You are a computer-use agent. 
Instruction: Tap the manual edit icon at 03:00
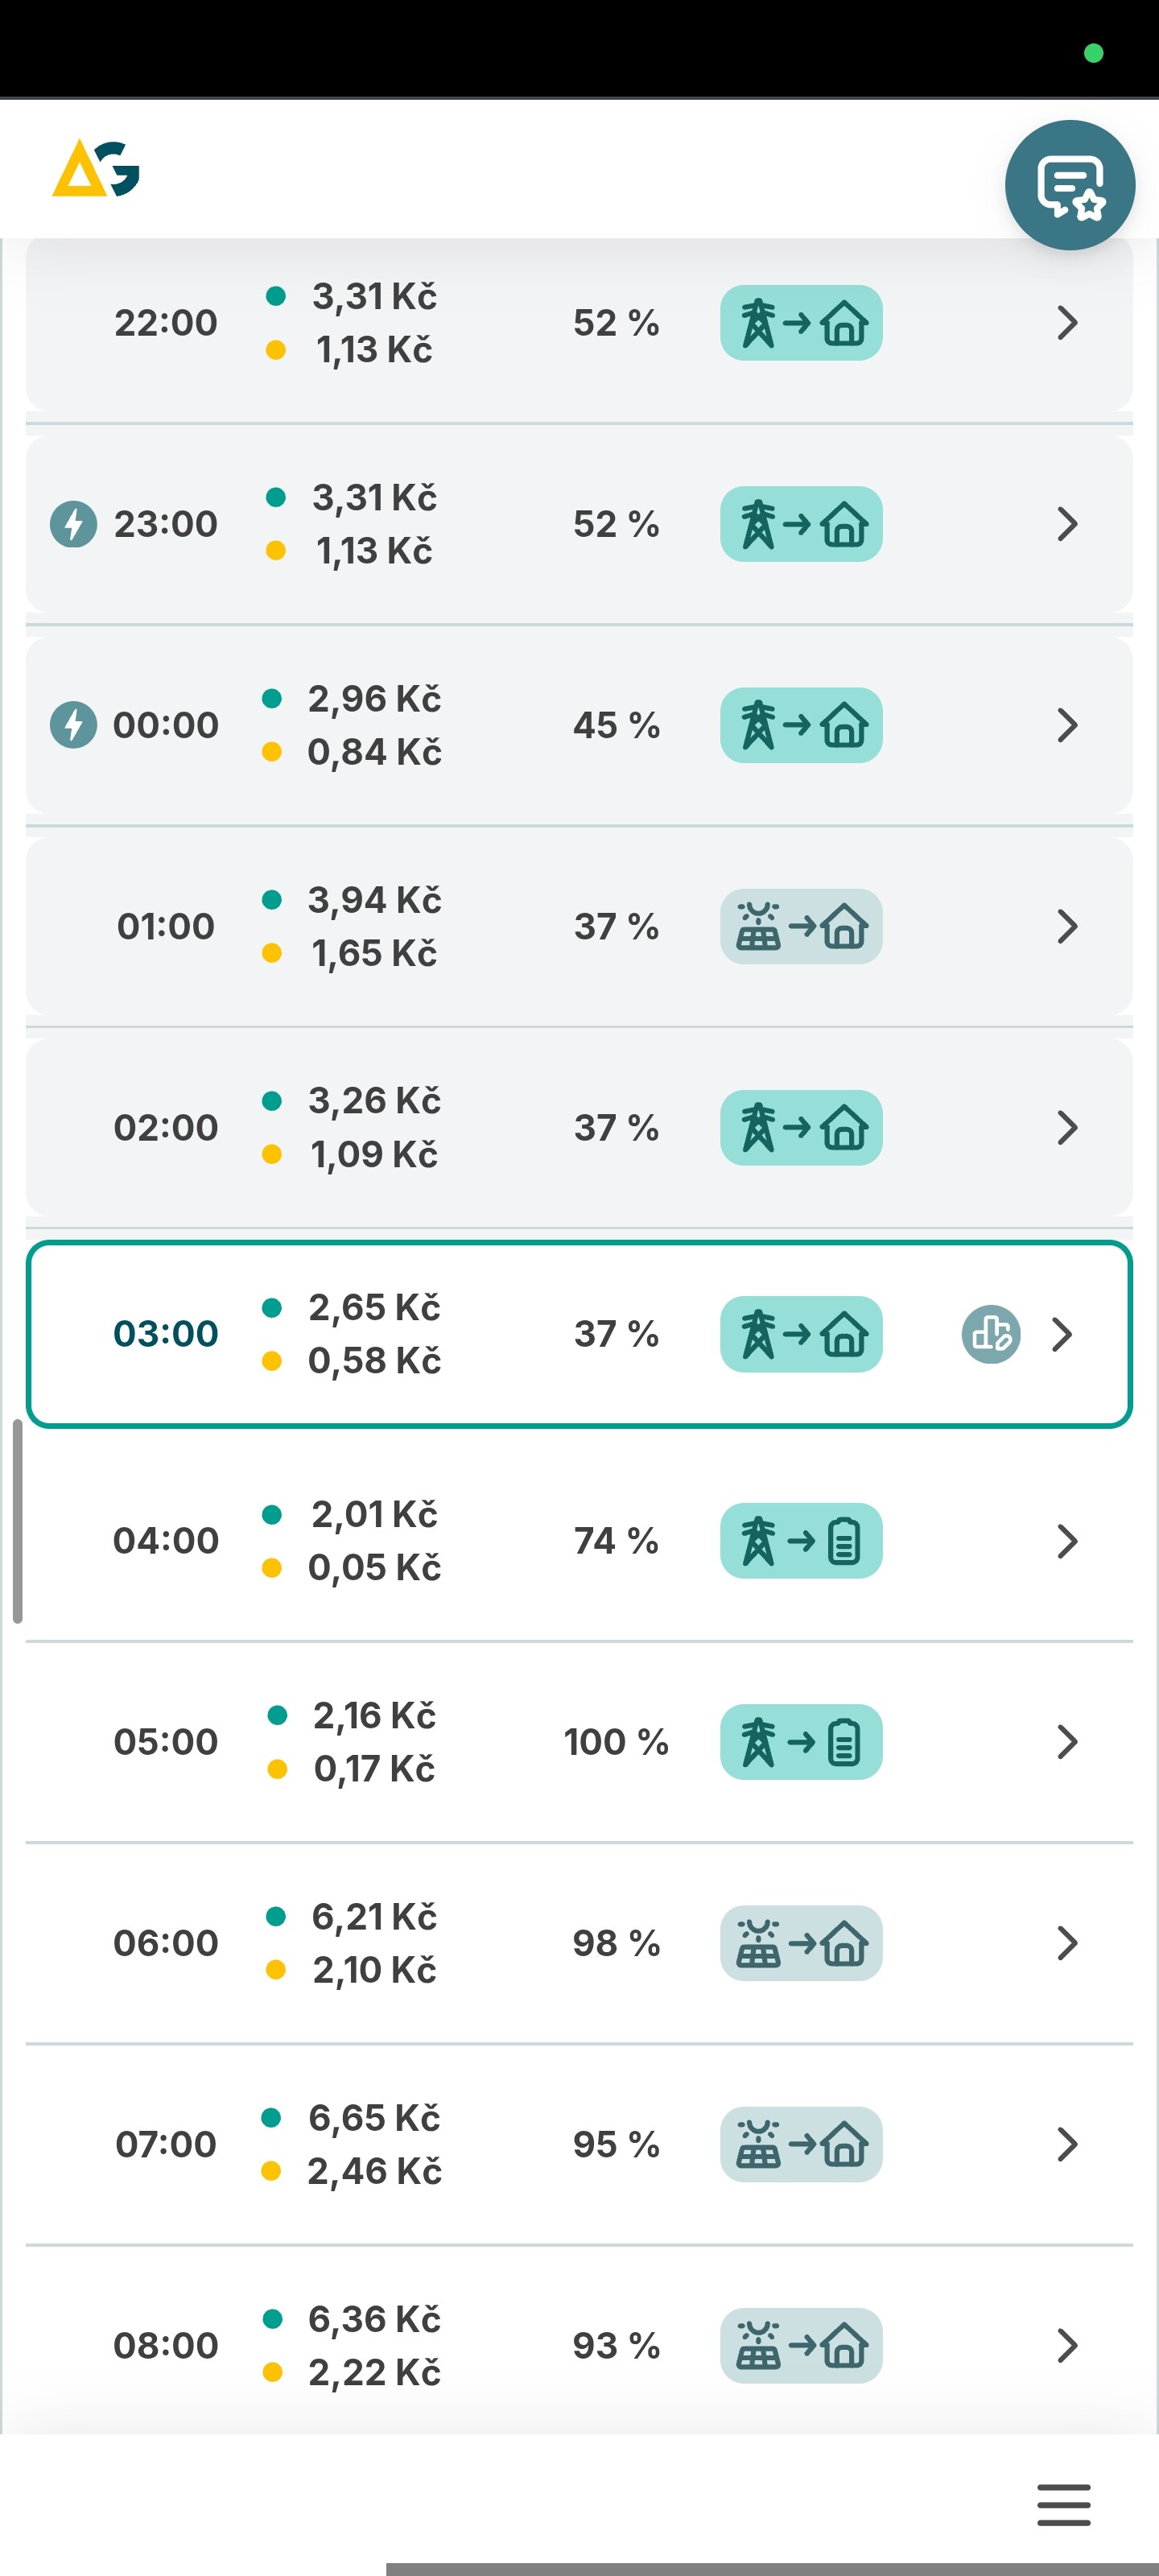click(990, 1334)
